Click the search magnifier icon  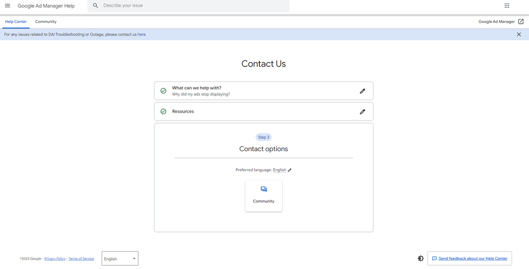click(95, 6)
